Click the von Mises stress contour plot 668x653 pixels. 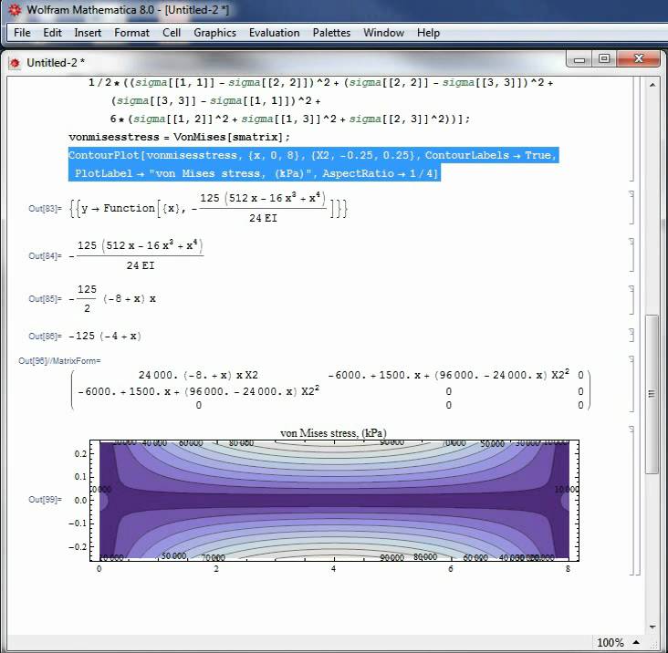pyautogui.click(x=334, y=500)
